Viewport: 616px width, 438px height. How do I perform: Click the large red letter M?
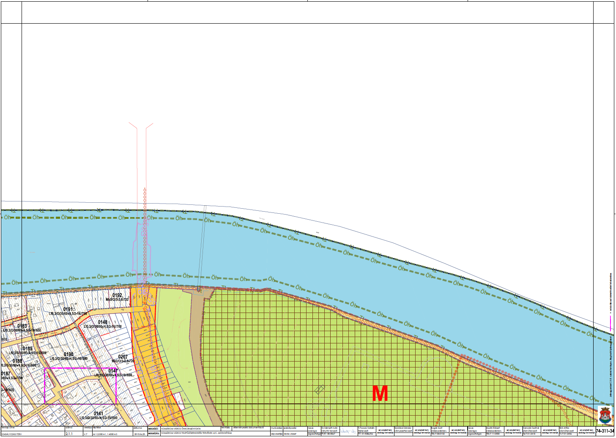[x=380, y=393]
